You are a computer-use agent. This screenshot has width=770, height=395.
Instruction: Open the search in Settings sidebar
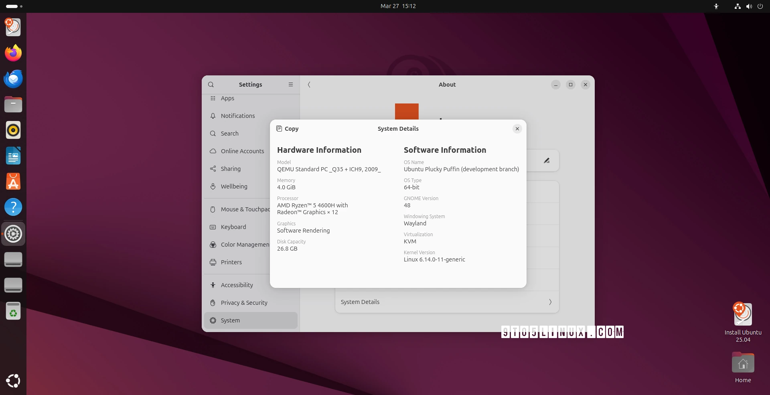click(x=211, y=85)
